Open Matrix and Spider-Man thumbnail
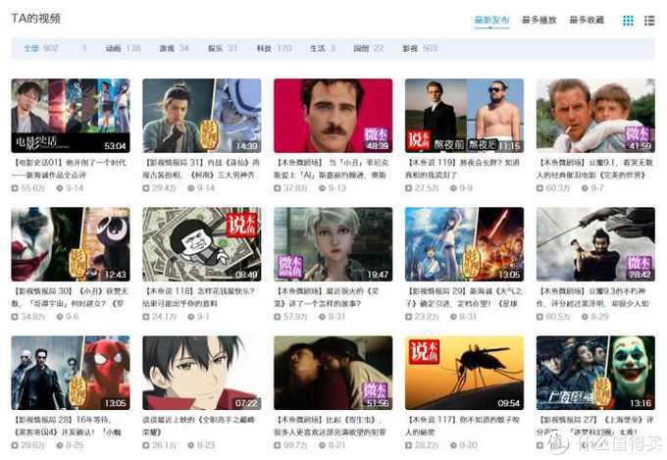 (x=71, y=373)
